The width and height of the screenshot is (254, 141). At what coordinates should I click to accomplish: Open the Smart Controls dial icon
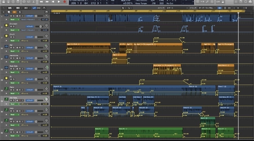click(24, 2)
